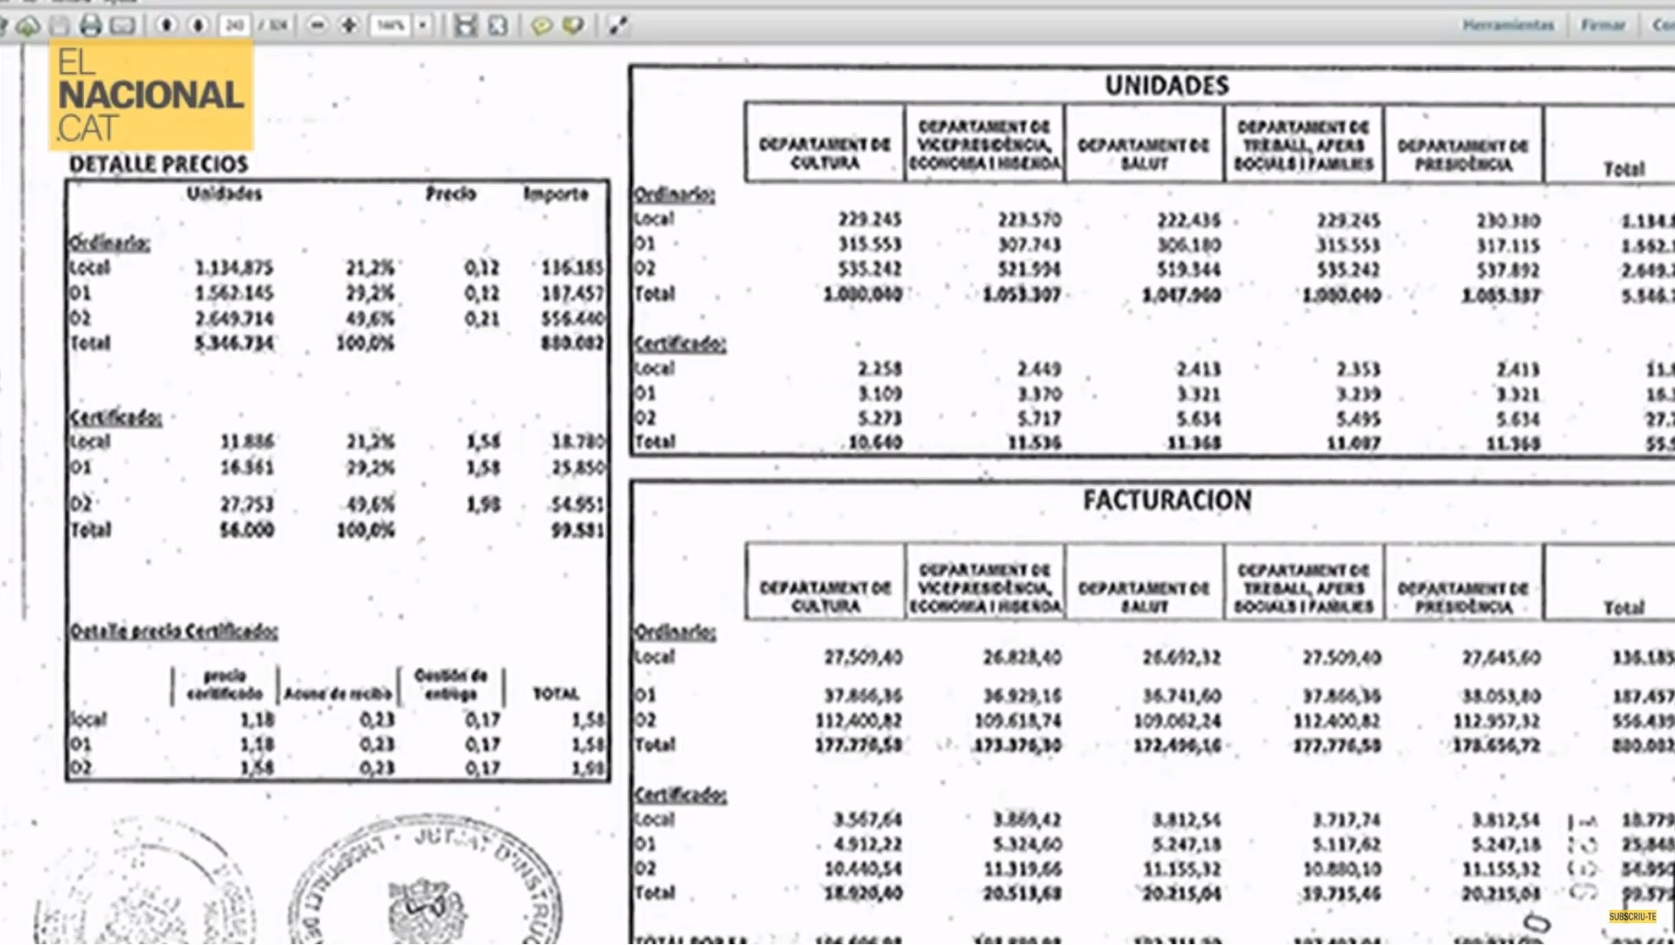Viewport: 1675px width, 945px height.
Task: Open the Firmar panel
Action: (x=1603, y=25)
